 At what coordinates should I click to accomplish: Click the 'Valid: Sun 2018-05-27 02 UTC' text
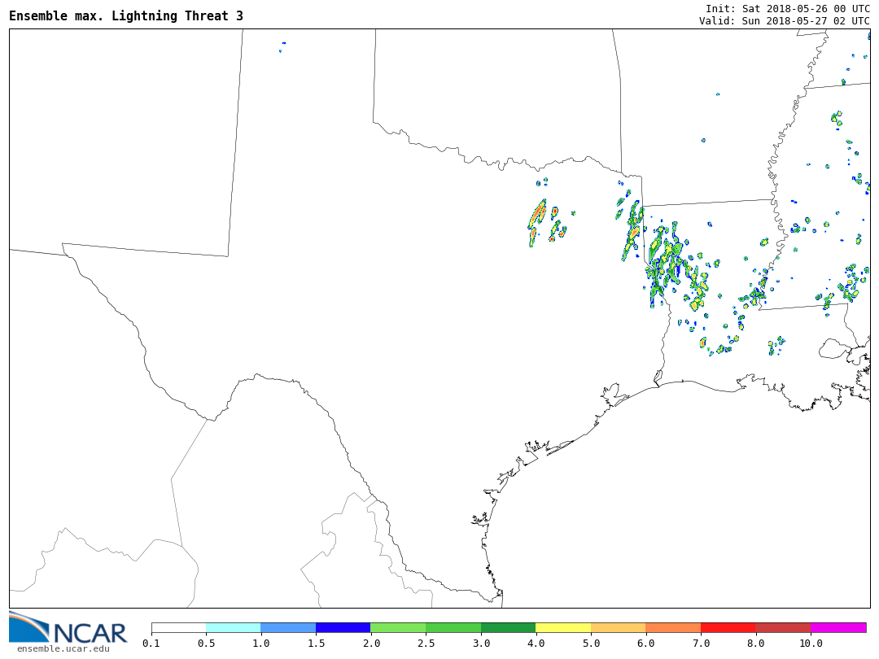pos(784,21)
